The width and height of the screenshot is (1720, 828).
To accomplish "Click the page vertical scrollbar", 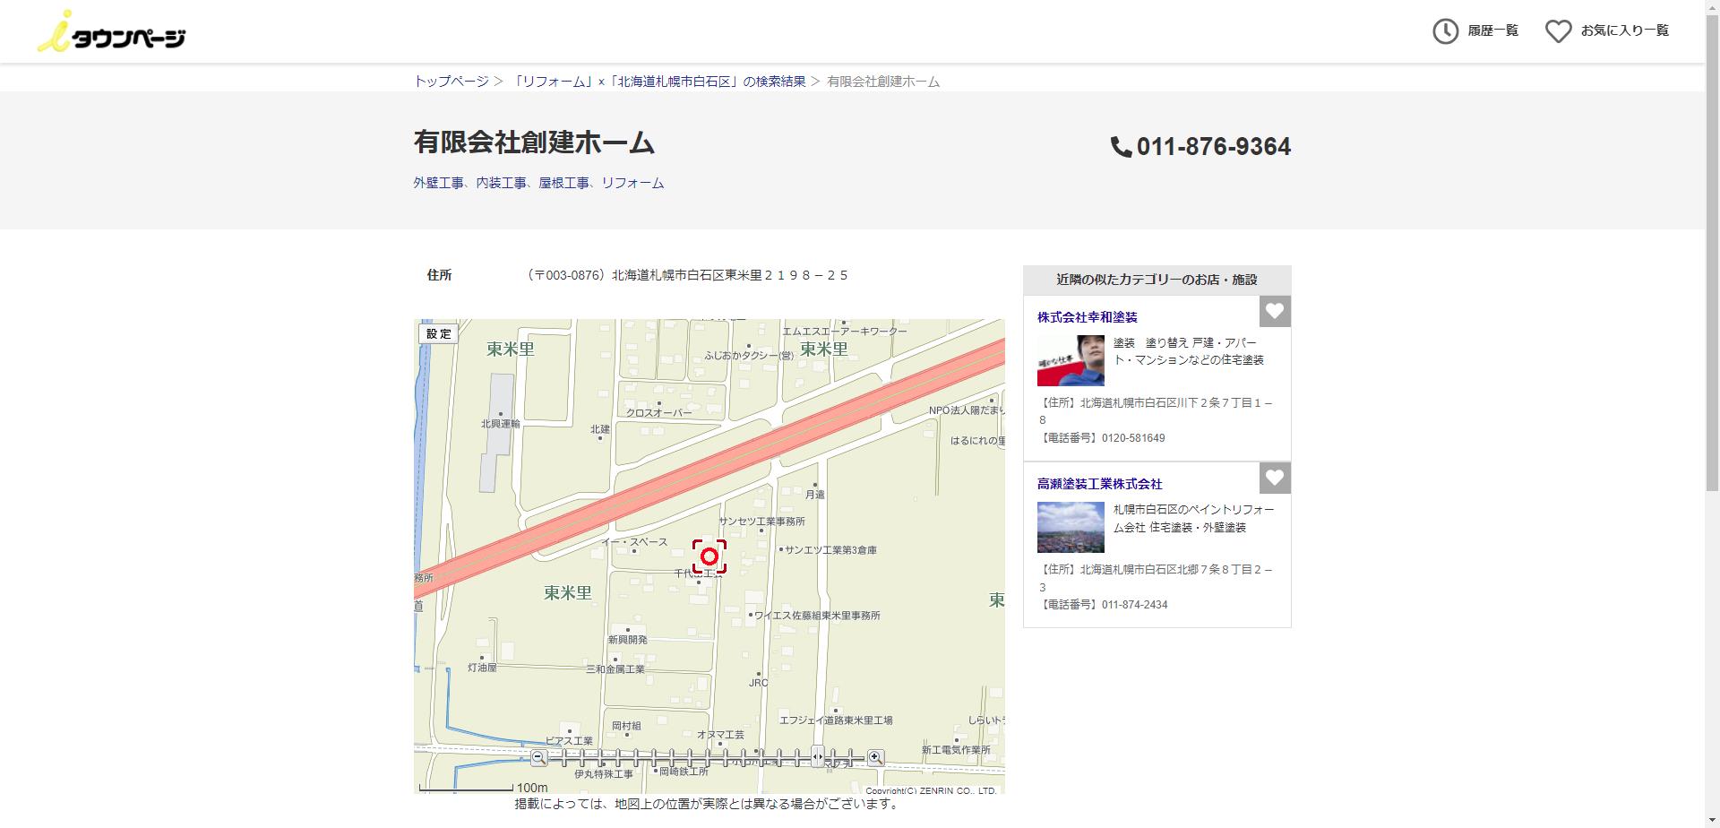I will click(x=1712, y=269).
